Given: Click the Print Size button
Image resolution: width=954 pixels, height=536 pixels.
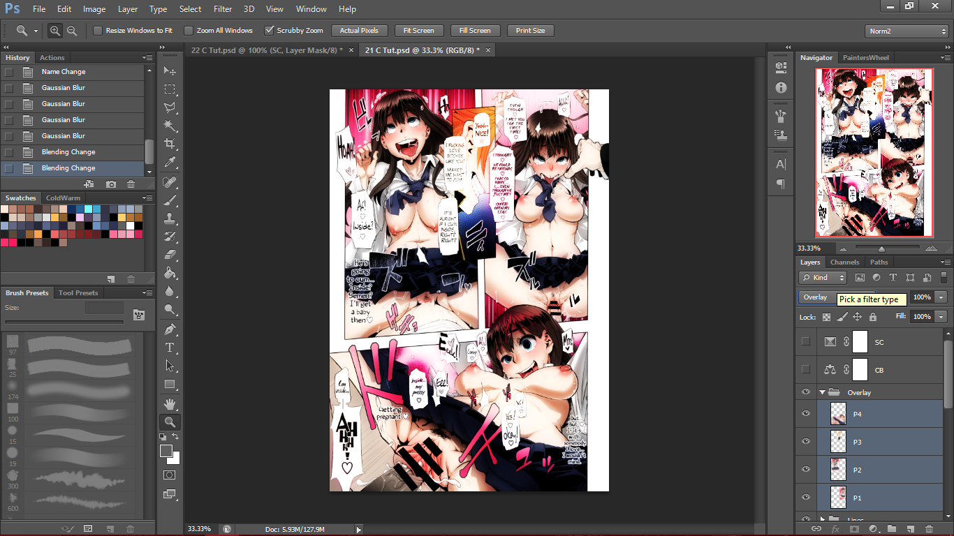Looking at the screenshot, I should point(530,31).
